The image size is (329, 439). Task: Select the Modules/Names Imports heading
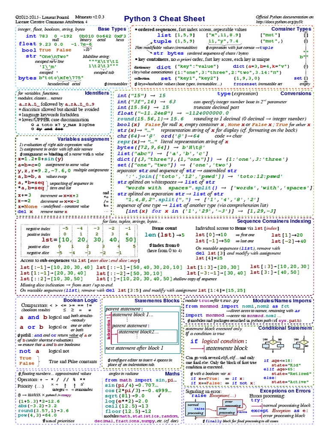pyautogui.click(x=282, y=301)
